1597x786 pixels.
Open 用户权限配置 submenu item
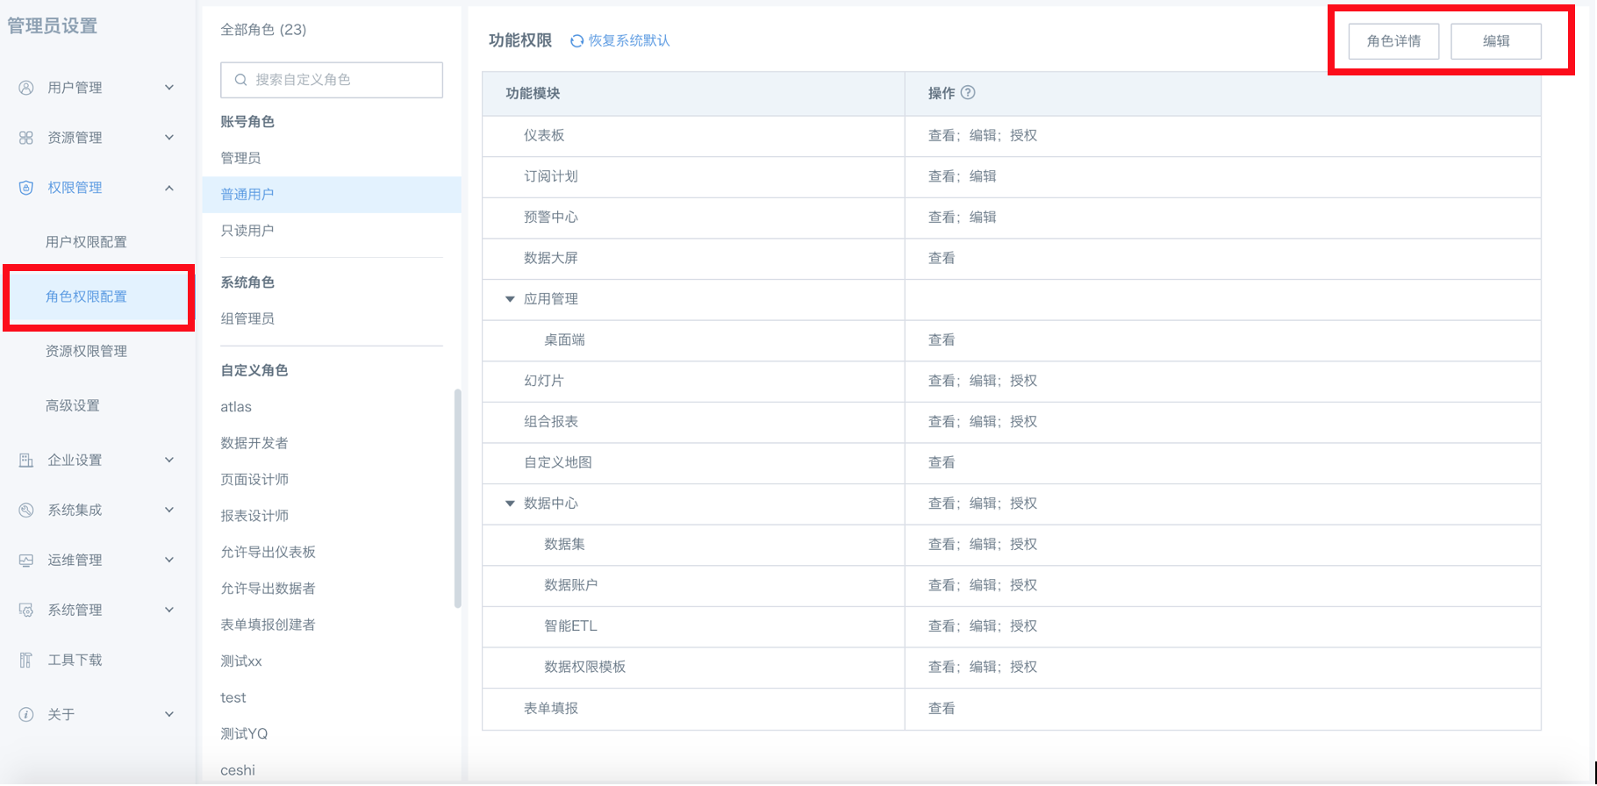click(x=86, y=242)
